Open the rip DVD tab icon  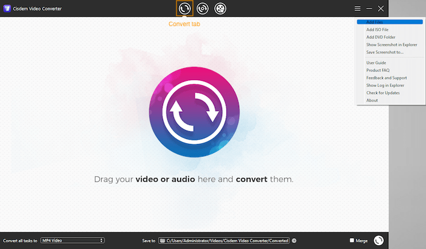tap(203, 9)
